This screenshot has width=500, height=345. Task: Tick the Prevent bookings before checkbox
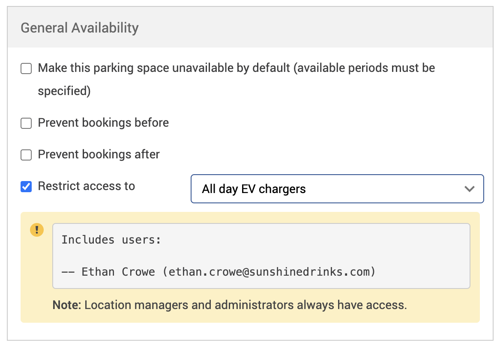(x=27, y=123)
